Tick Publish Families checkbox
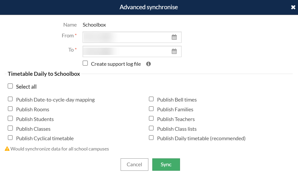Viewport: 298px width, 176px height. pos(151,109)
